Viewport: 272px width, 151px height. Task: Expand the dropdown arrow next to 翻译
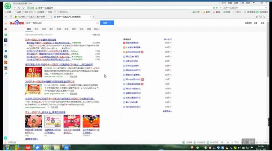click(222, 12)
